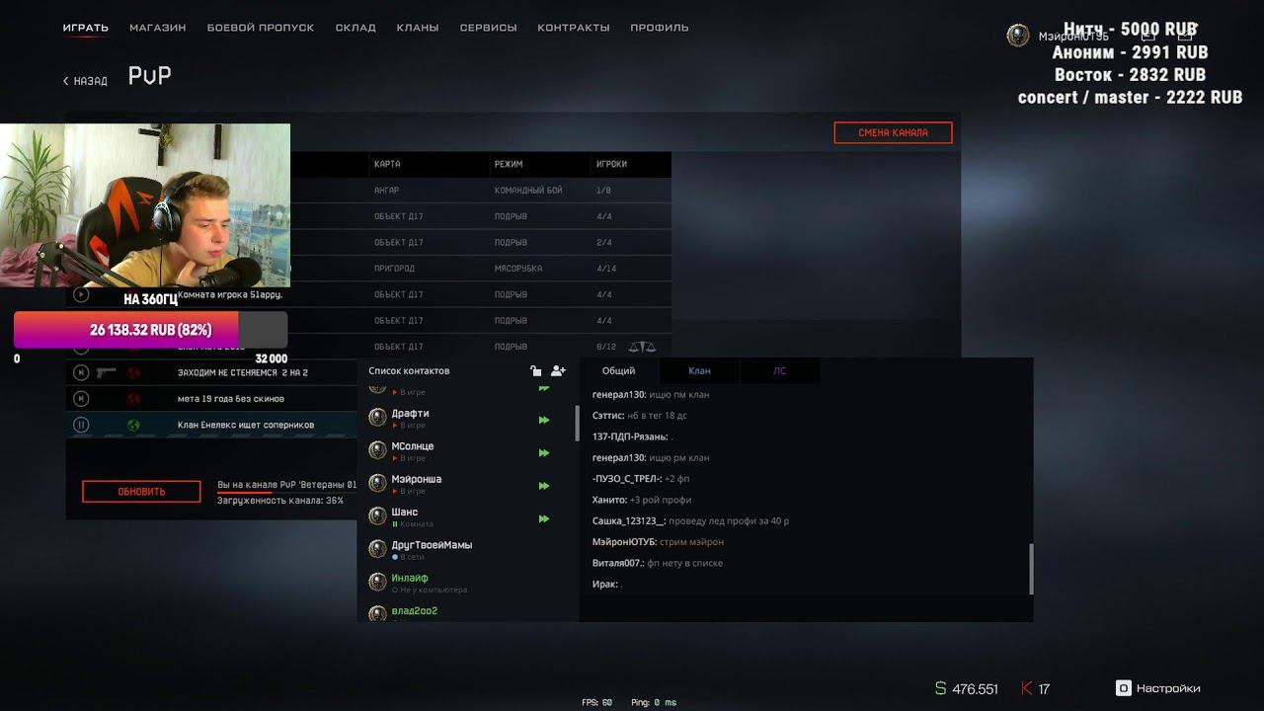1264x711 pixels.
Task: Click chat sender Сашка_123123__
Action: 629,520
